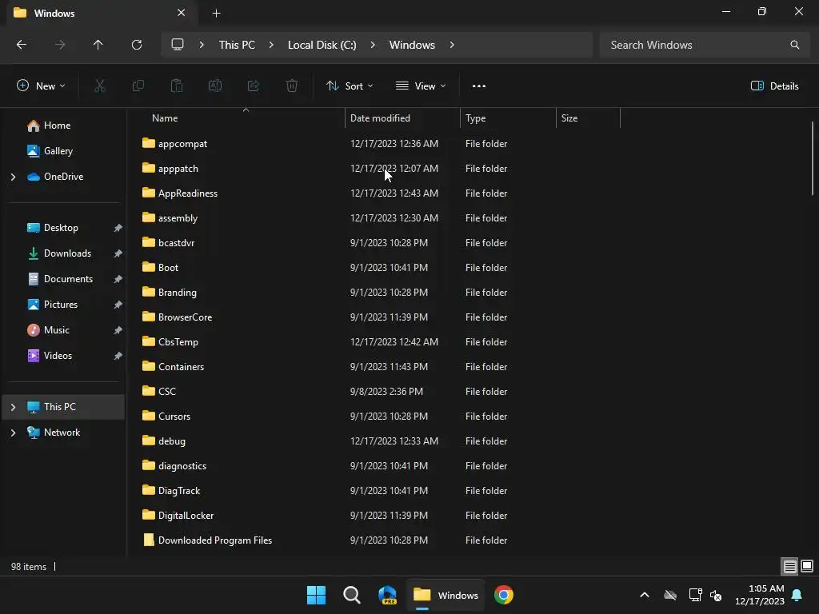Image resolution: width=819 pixels, height=614 pixels.
Task: Click the Rename toolbar icon
Action: [x=215, y=86]
